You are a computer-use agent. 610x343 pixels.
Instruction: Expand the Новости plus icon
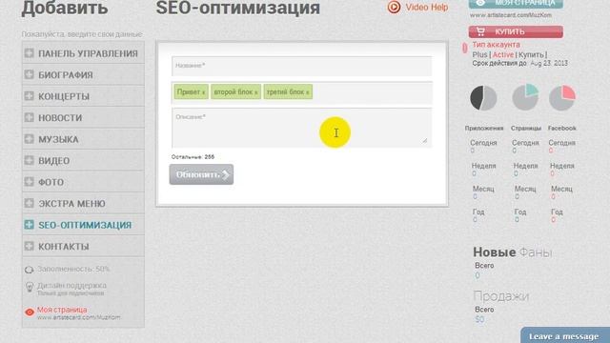(30, 117)
